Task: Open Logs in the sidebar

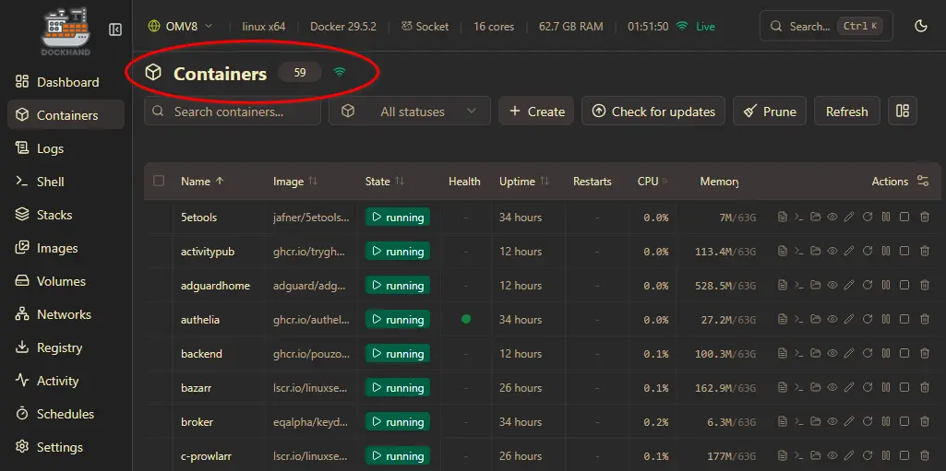Action: 66,148
